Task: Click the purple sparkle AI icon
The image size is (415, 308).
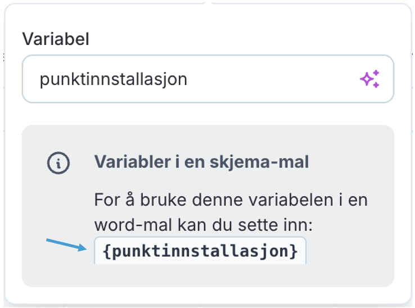Action: pos(369,79)
